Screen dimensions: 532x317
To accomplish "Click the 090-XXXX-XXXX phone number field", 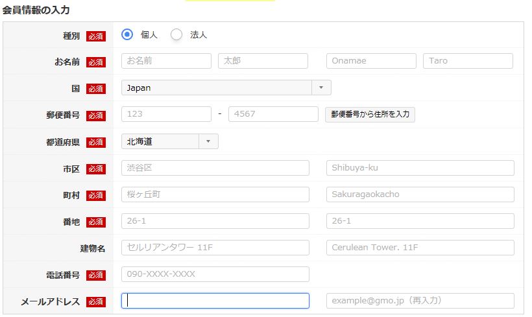I will 215,274.
